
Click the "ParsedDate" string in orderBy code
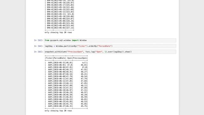tap(105, 46)
